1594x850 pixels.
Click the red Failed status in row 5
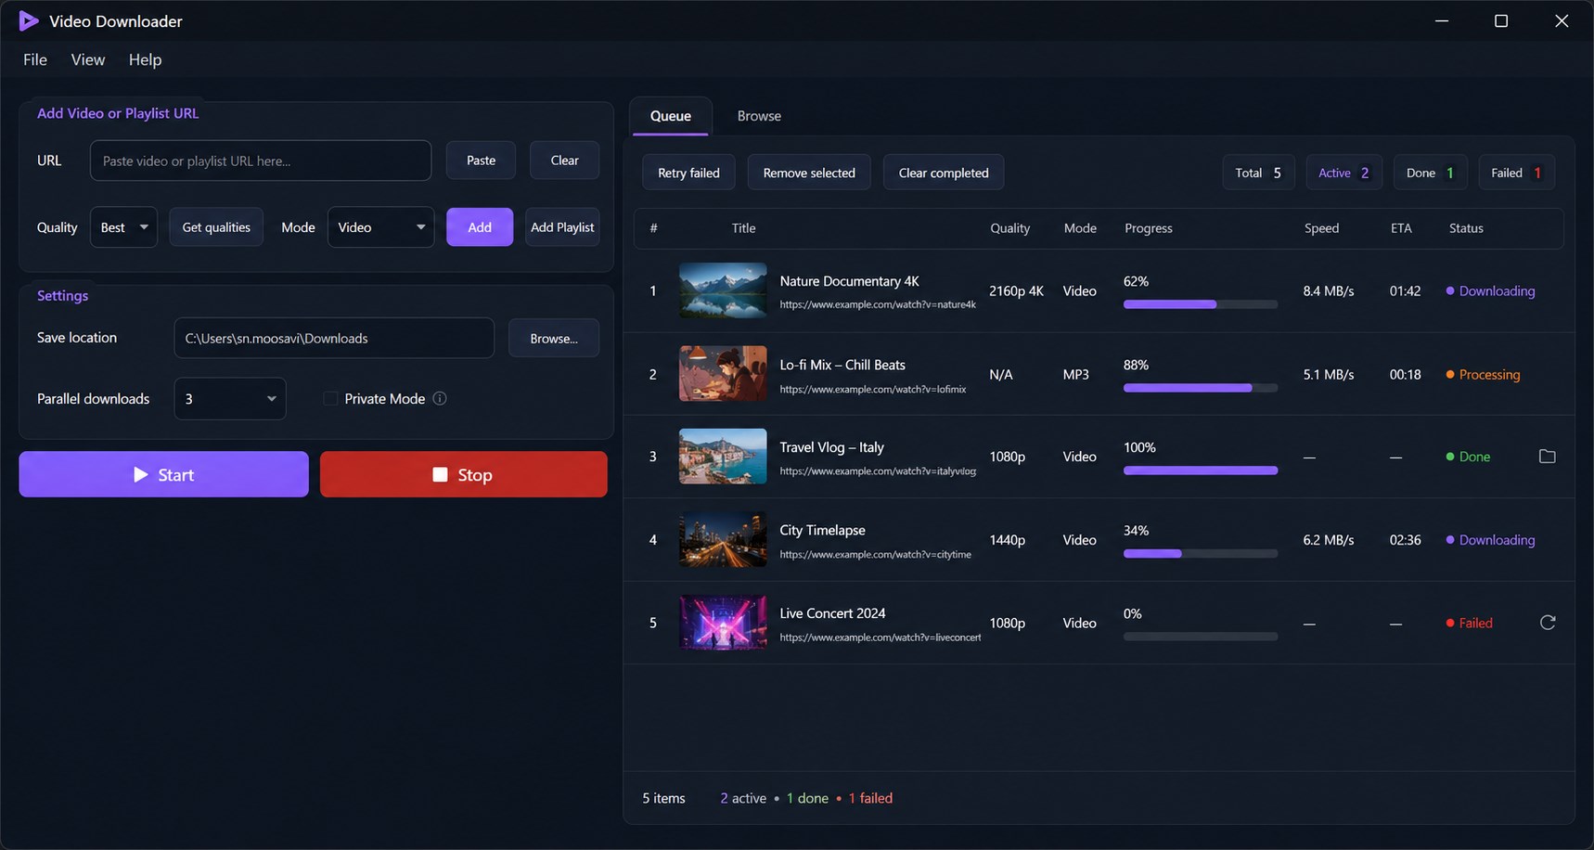(1469, 623)
